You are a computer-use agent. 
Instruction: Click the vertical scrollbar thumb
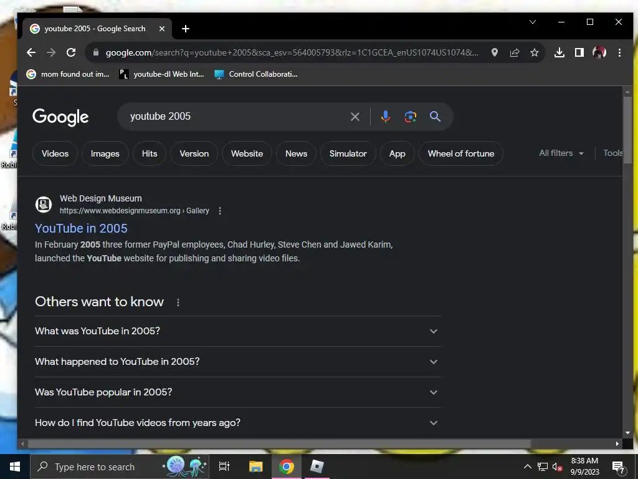627,130
